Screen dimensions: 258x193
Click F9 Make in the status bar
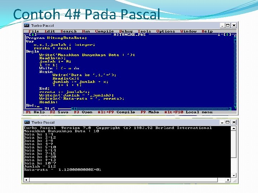pyautogui.click(x=150, y=112)
